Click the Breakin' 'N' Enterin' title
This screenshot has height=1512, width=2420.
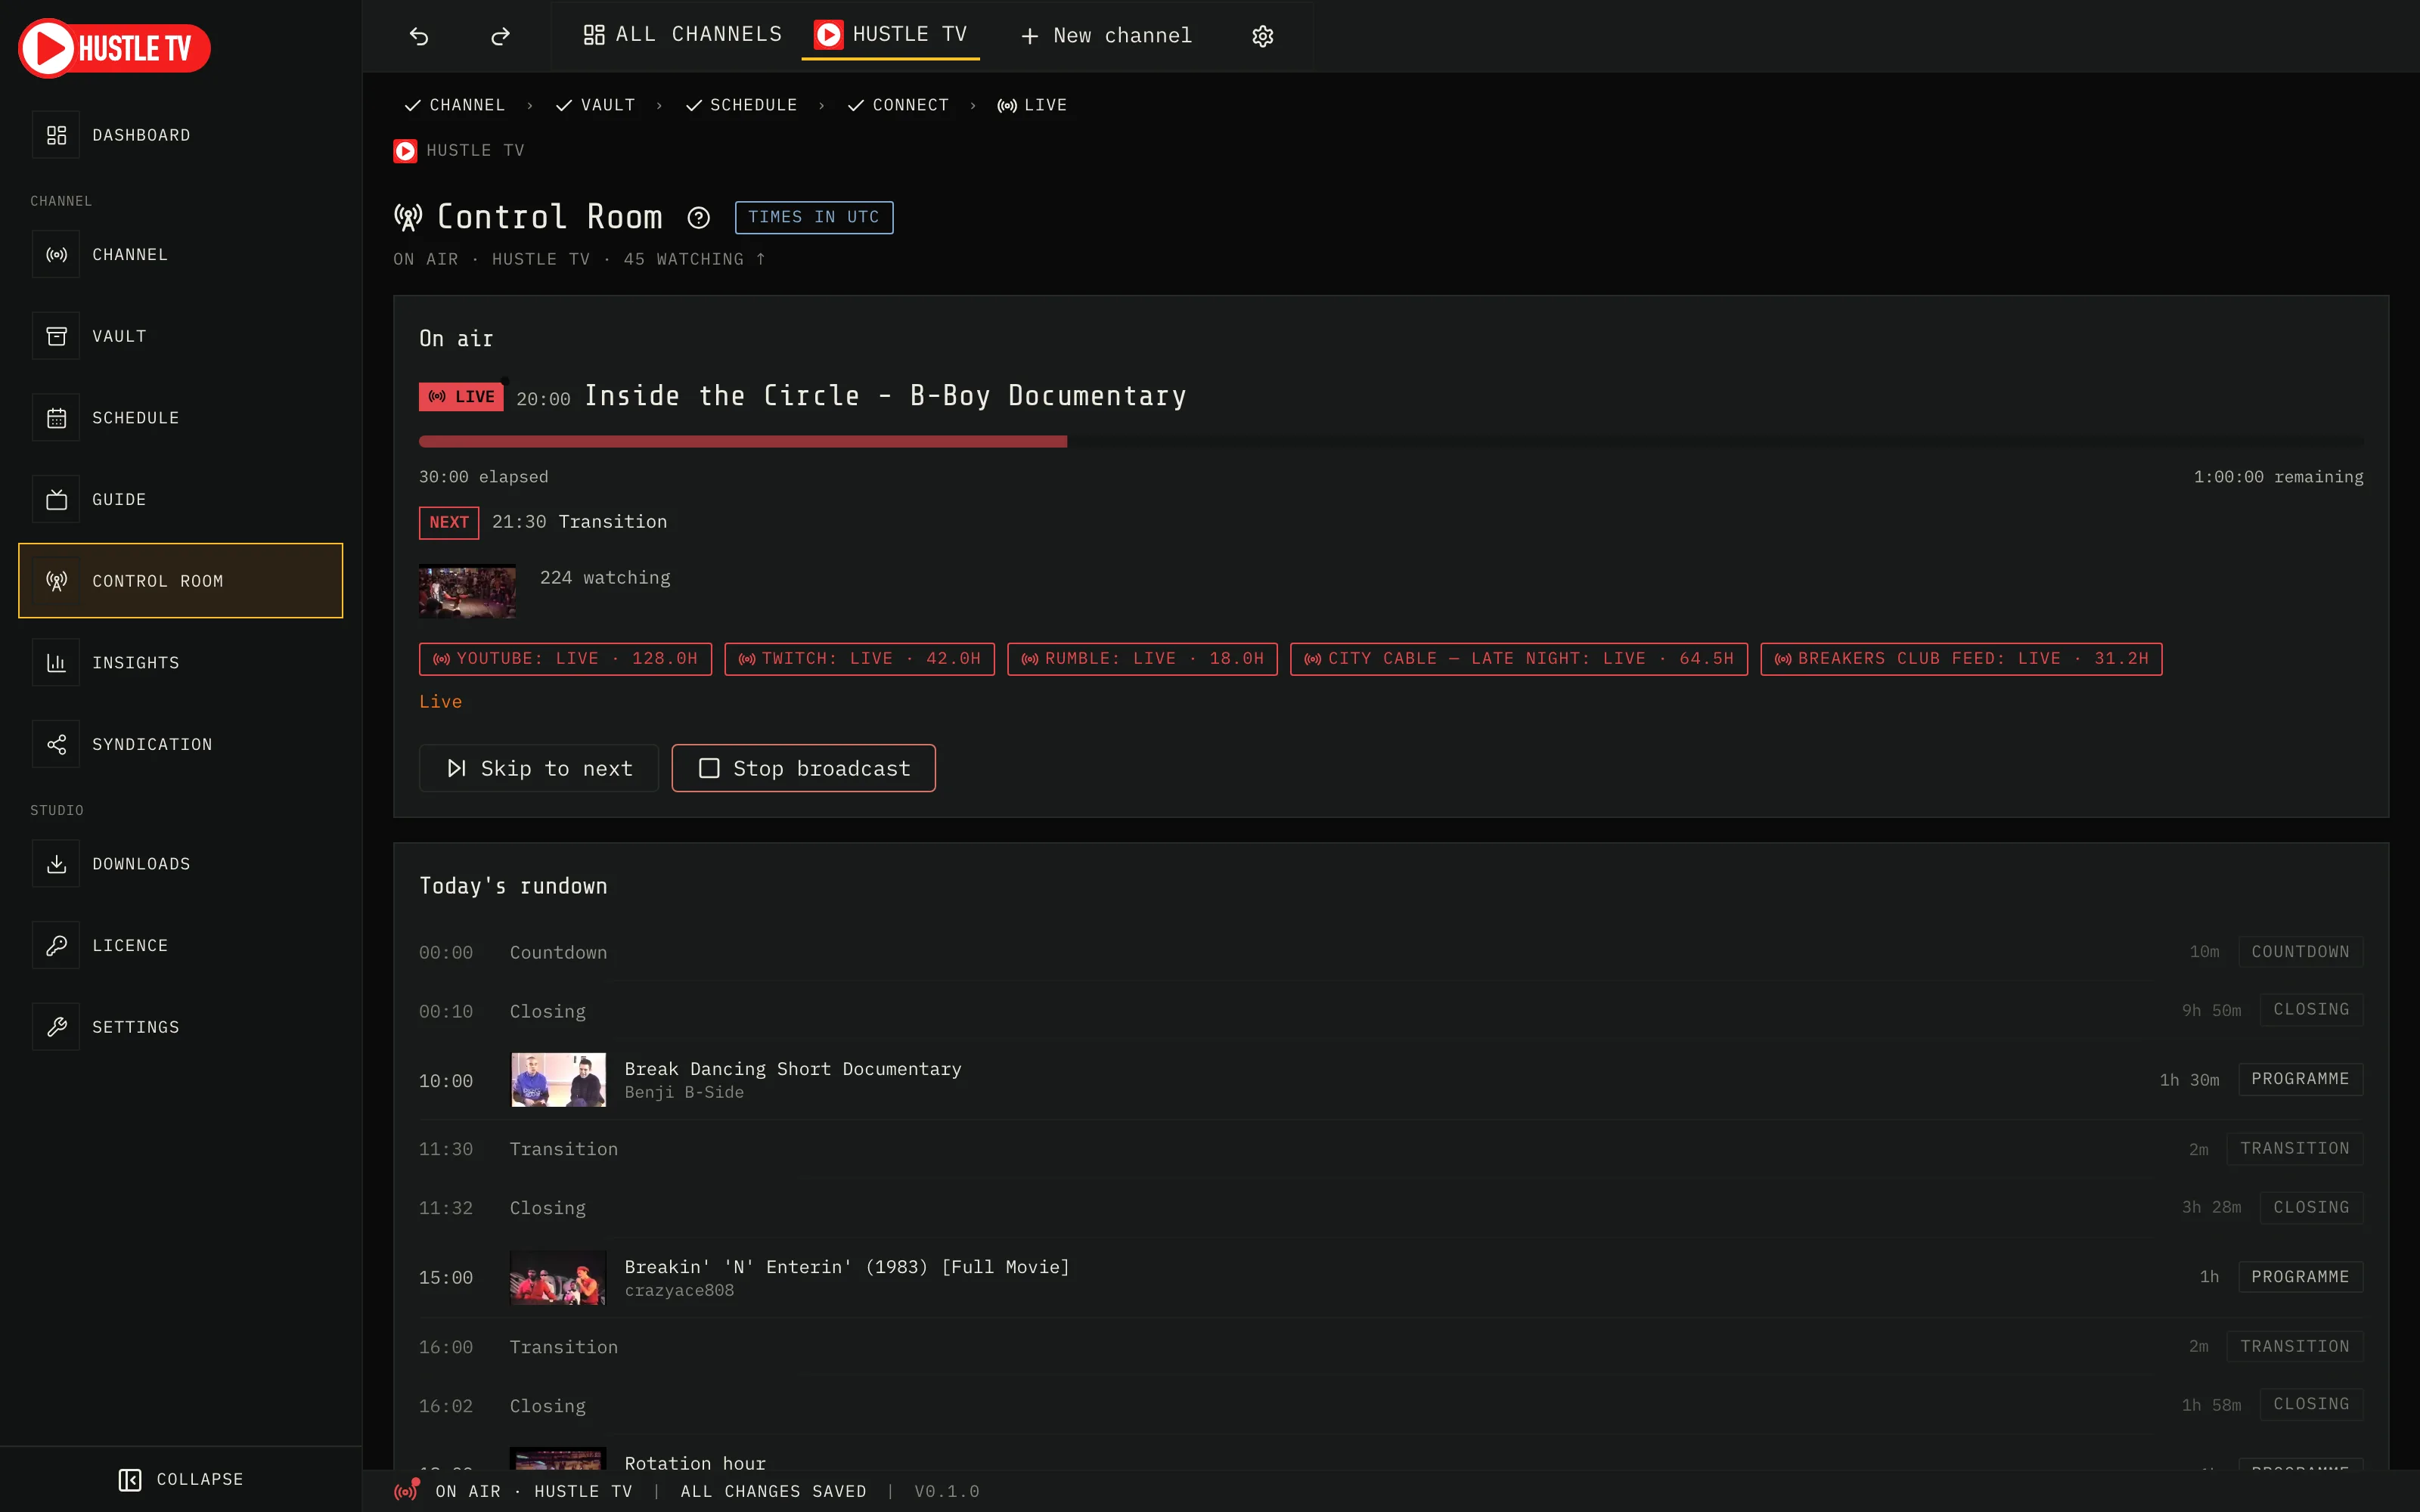click(847, 1267)
